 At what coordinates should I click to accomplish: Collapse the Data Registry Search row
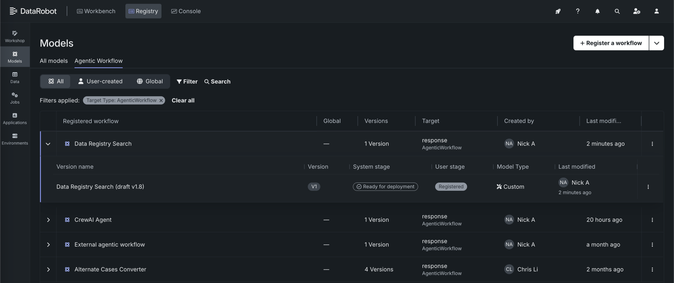(48, 144)
